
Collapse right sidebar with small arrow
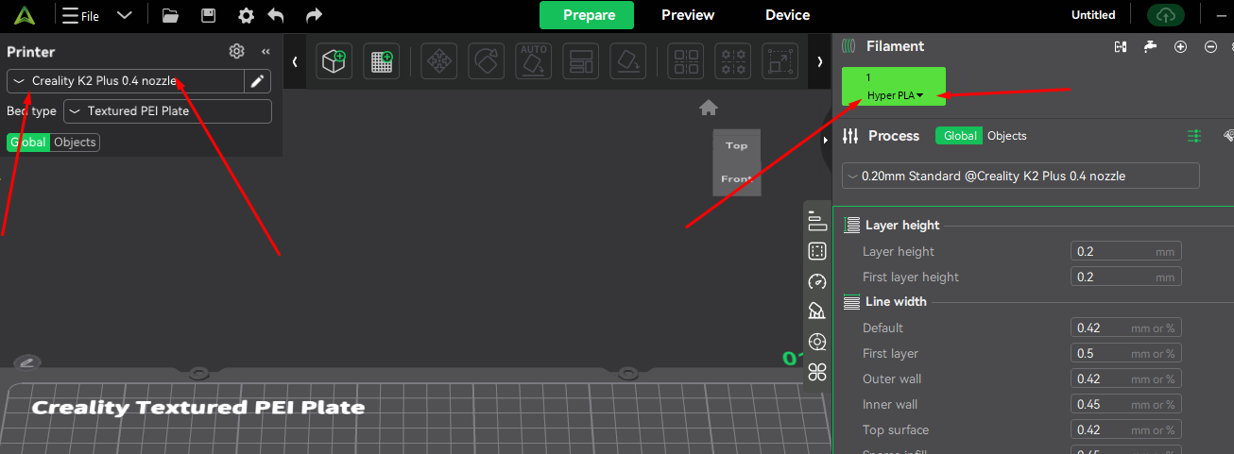(x=827, y=141)
